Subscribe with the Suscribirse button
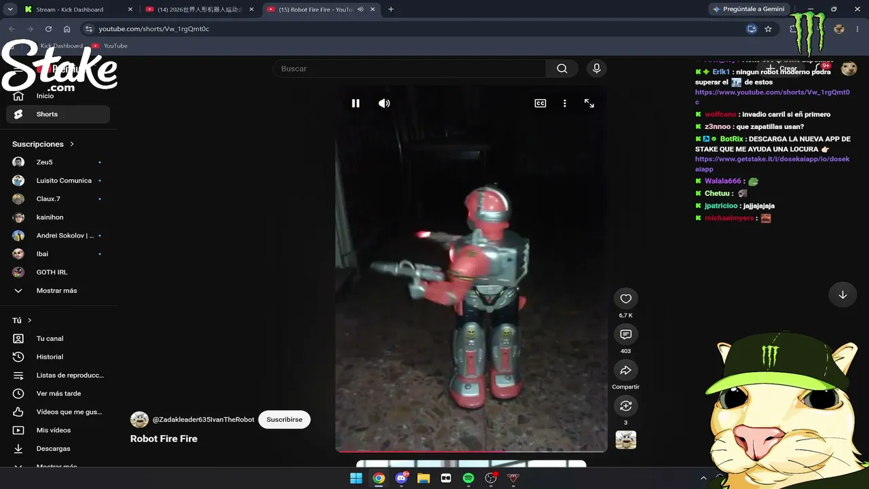Image resolution: width=869 pixels, height=489 pixels. [x=284, y=420]
